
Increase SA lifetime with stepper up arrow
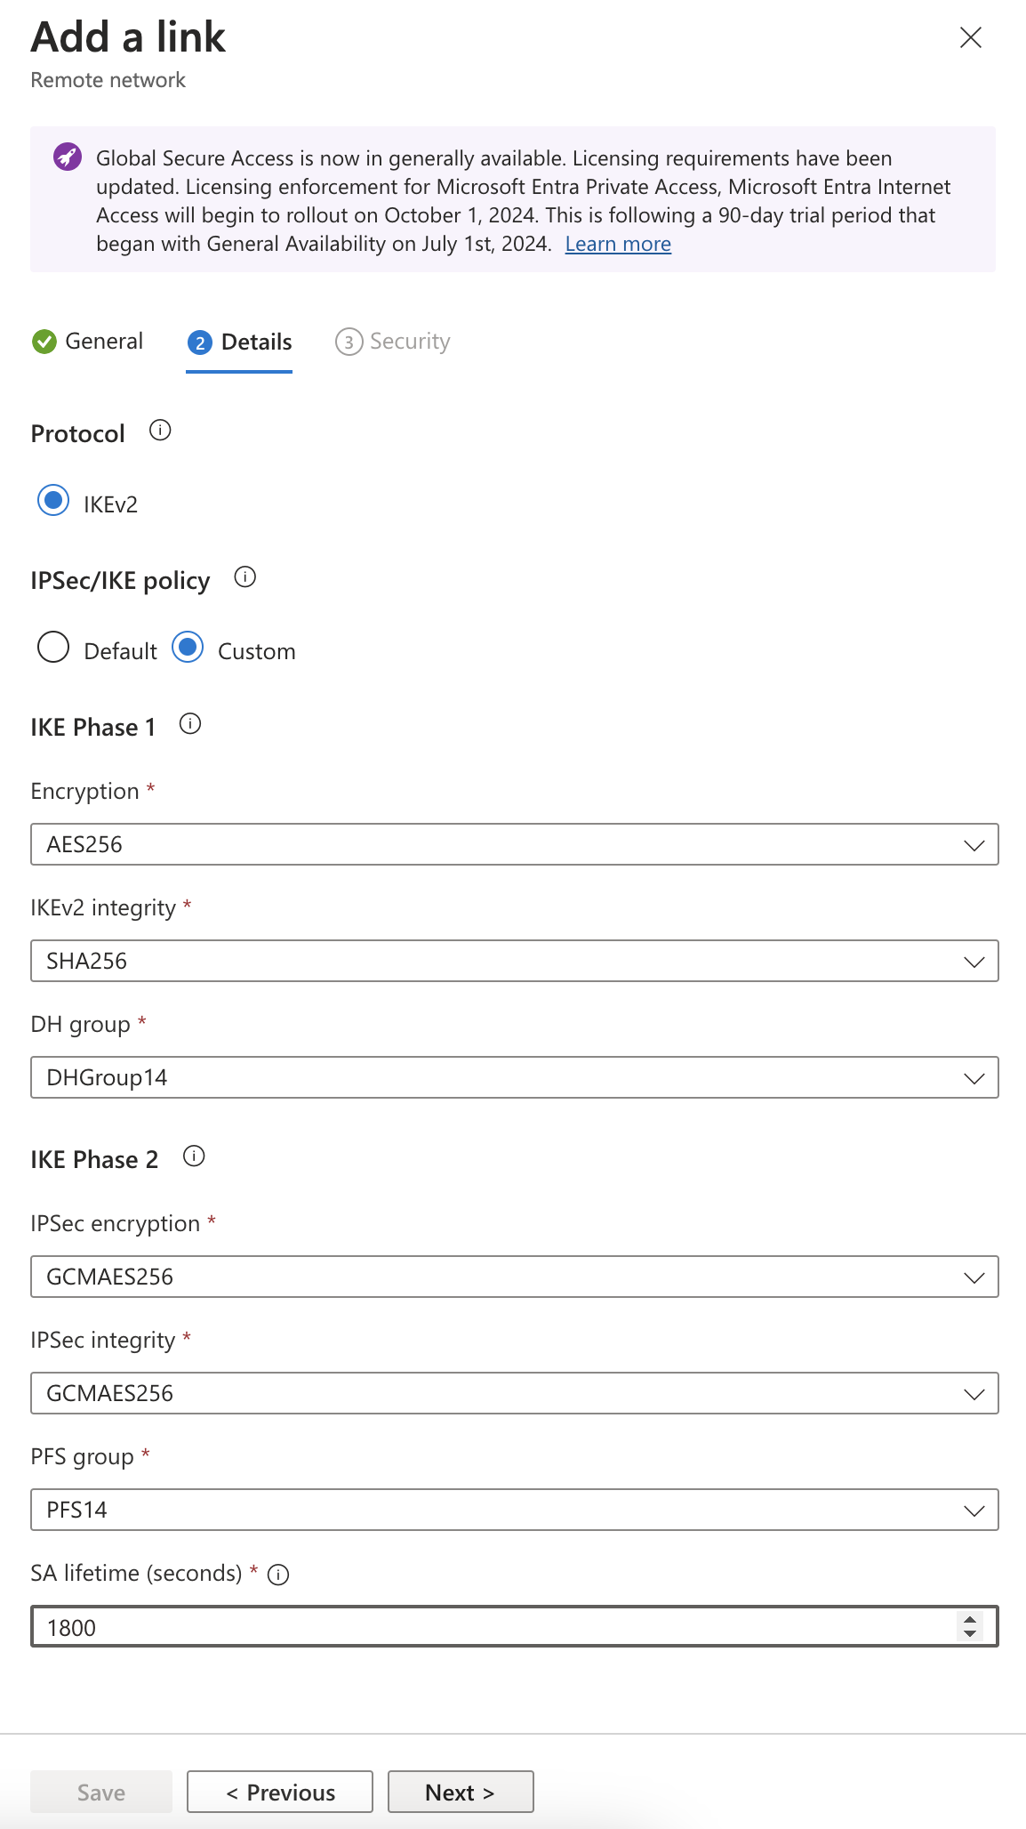970,1619
